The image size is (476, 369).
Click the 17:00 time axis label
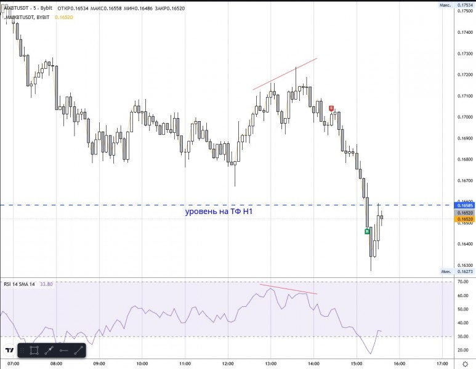(x=442, y=363)
